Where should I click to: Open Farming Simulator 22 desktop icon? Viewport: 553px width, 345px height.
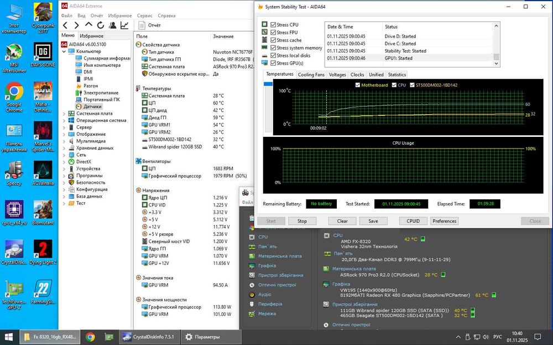point(43,292)
